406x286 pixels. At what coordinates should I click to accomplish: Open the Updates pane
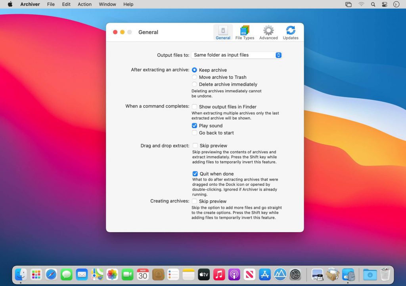(291, 32)
